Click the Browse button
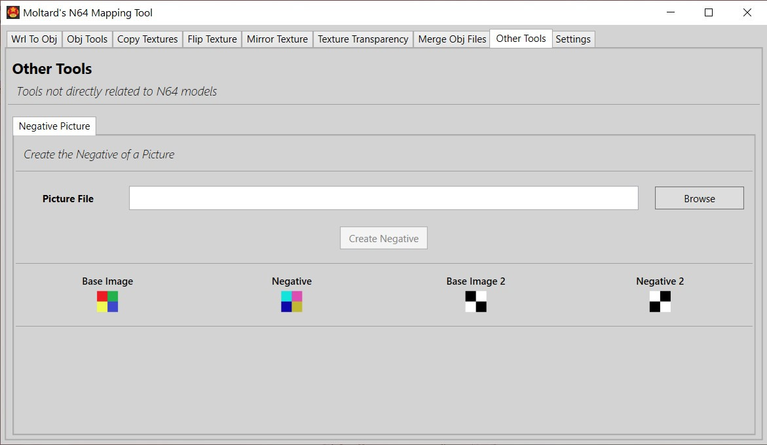The image size is (767, 445). (699, 198)
